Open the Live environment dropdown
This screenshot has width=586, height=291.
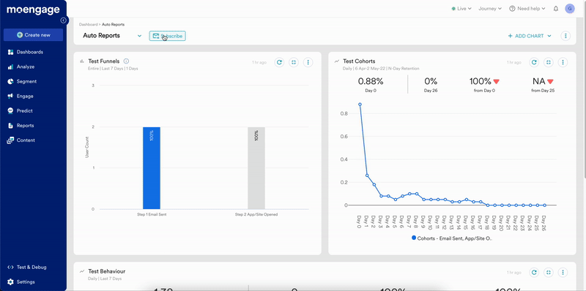pyautogui.click(x=461, y=9)
